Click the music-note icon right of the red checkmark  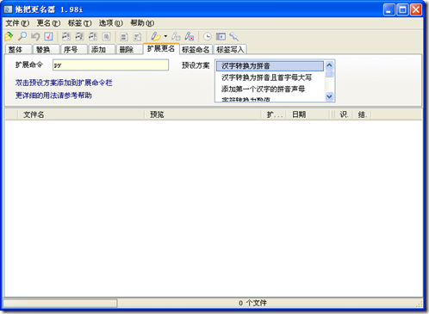[x=66, y=36]
